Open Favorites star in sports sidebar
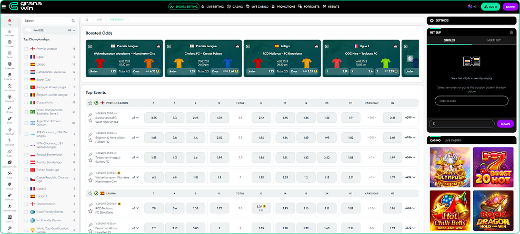This screenshot has width=520, height=234. click(x=9, y=33)
